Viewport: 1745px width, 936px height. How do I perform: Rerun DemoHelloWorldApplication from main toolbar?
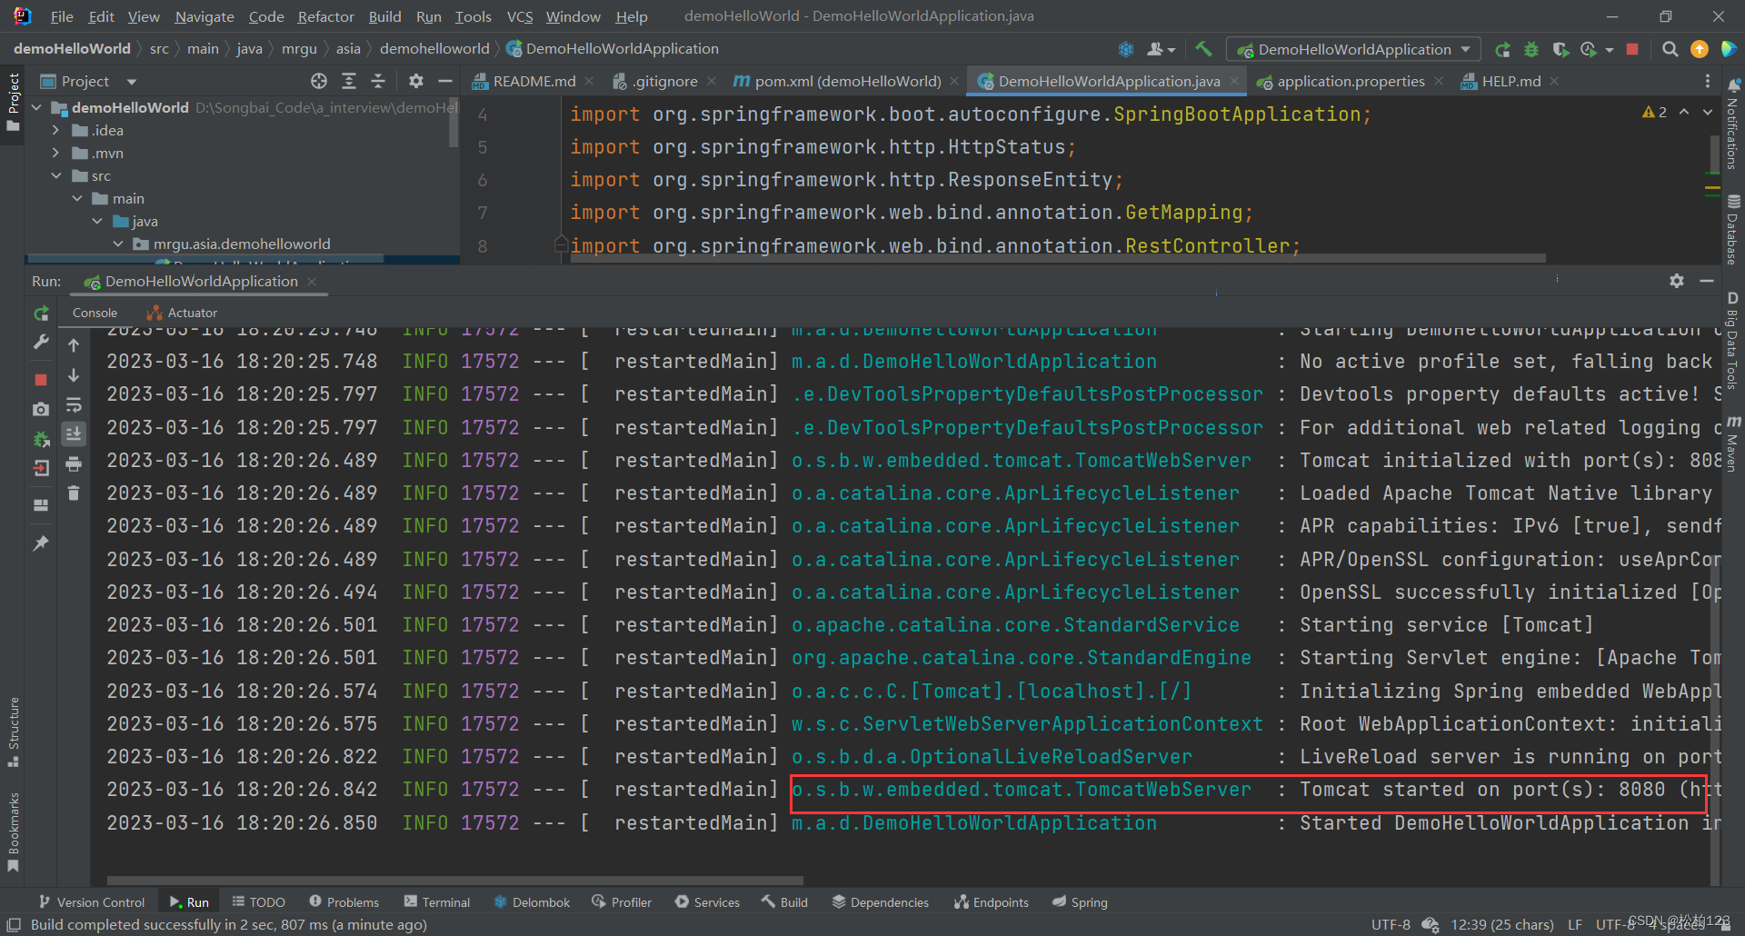click(x=1502, y=49)
